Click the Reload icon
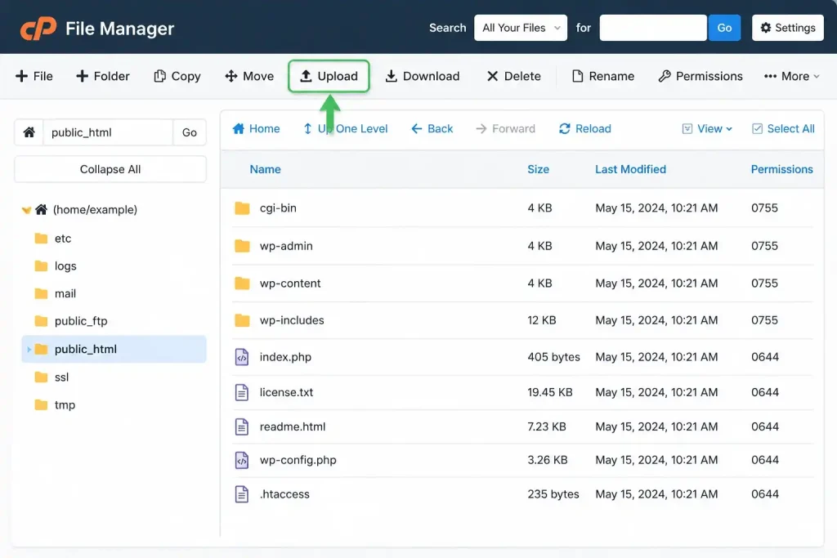 point(564,128)
